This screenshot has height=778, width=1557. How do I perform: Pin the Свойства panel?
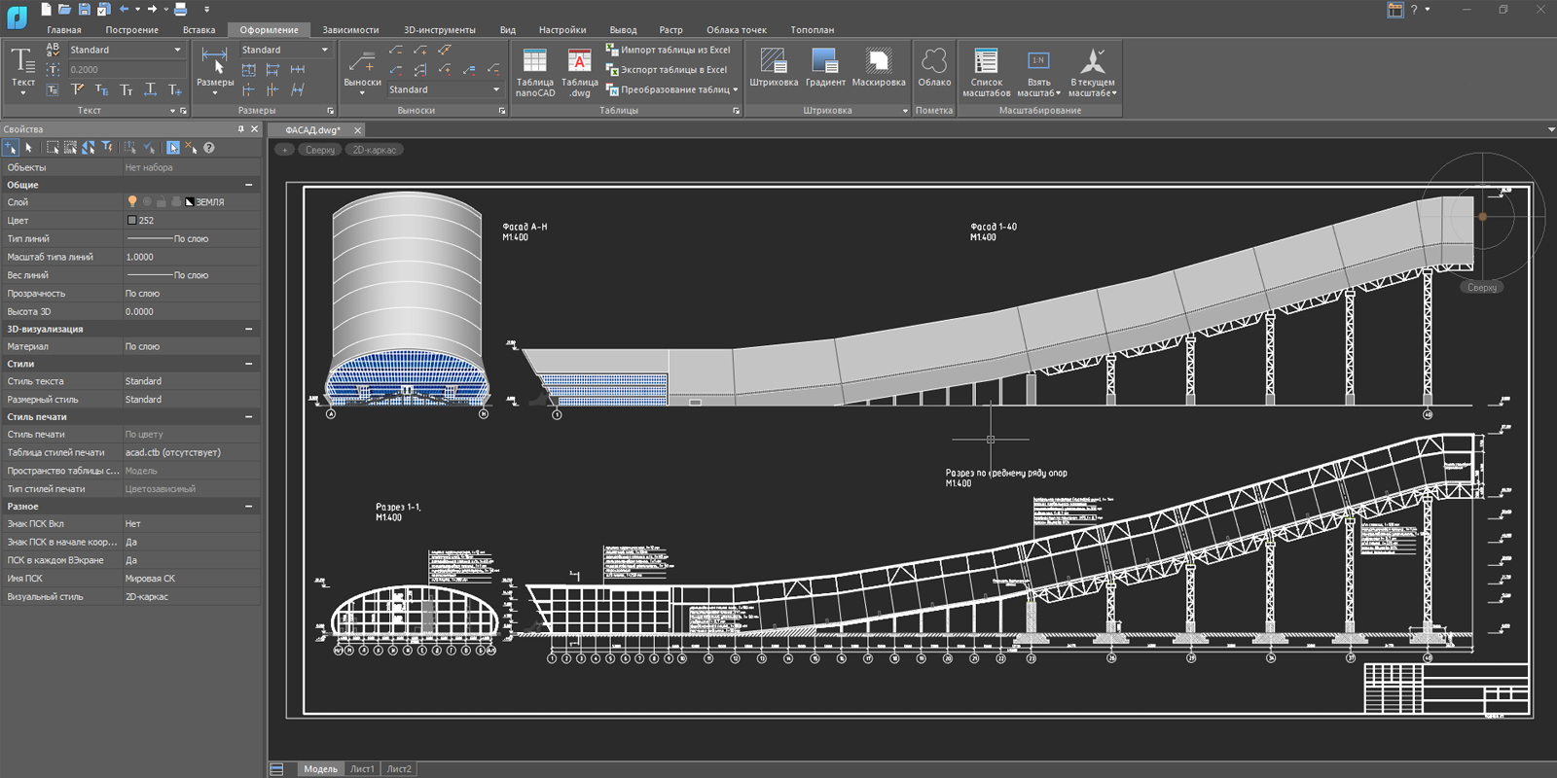240,128
